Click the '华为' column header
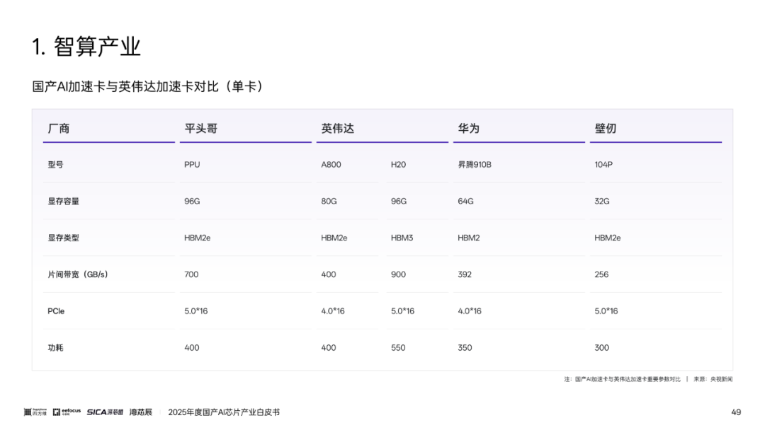Viewport: 765px width, 430px height. [468, 129]
